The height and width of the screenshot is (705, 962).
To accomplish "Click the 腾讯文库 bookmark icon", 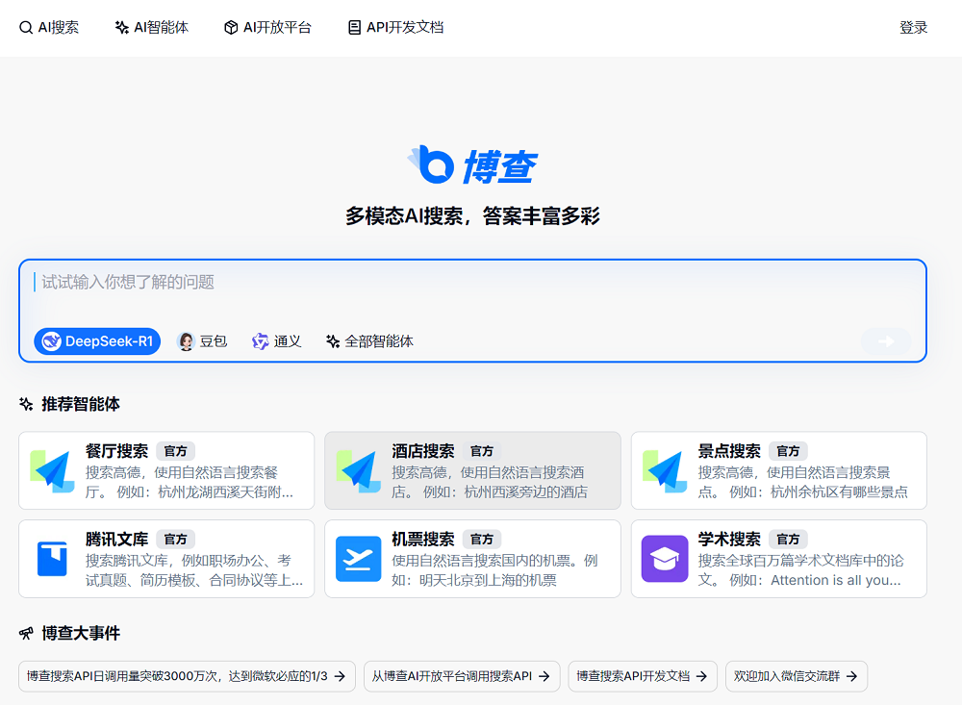I will click(x=52, y=559).
